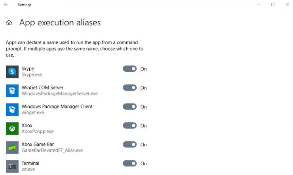Viewport: 293px width, 175px height.
Task: Disable the WindowsPackageManagerServer.exe alias toggle
Action: pyautogui.click(x=130, y=87)
